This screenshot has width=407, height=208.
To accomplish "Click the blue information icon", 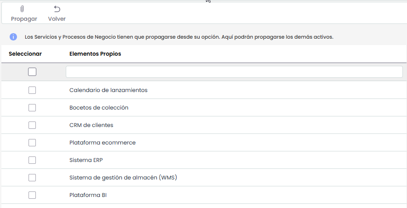I will click(13, 37).
